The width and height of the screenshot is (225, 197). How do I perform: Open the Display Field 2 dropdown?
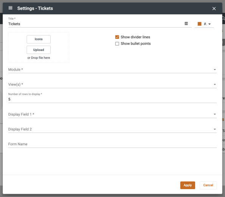[x=112, y=129]
